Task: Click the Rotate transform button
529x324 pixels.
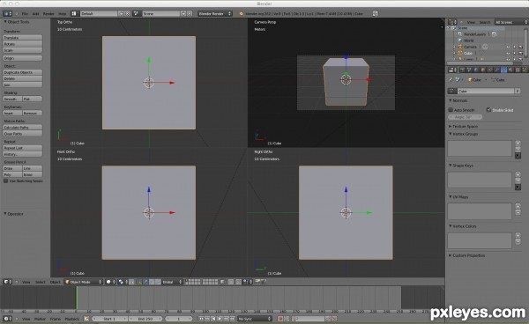Action: pyautogui.click(x=23, y=44)
